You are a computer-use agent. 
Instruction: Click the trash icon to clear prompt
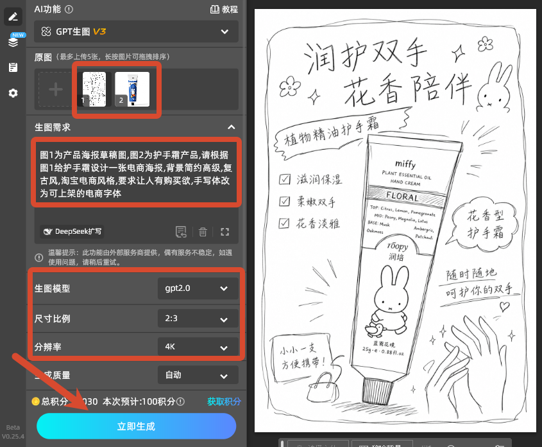click(203, 232)
